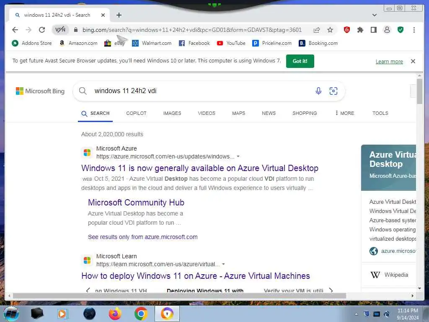Click the carousel previous chevron
429x322 pixels.
coord(88,290)
